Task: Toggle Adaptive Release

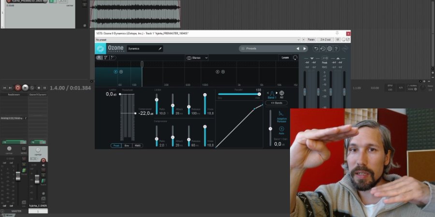Action: point(281,117)
